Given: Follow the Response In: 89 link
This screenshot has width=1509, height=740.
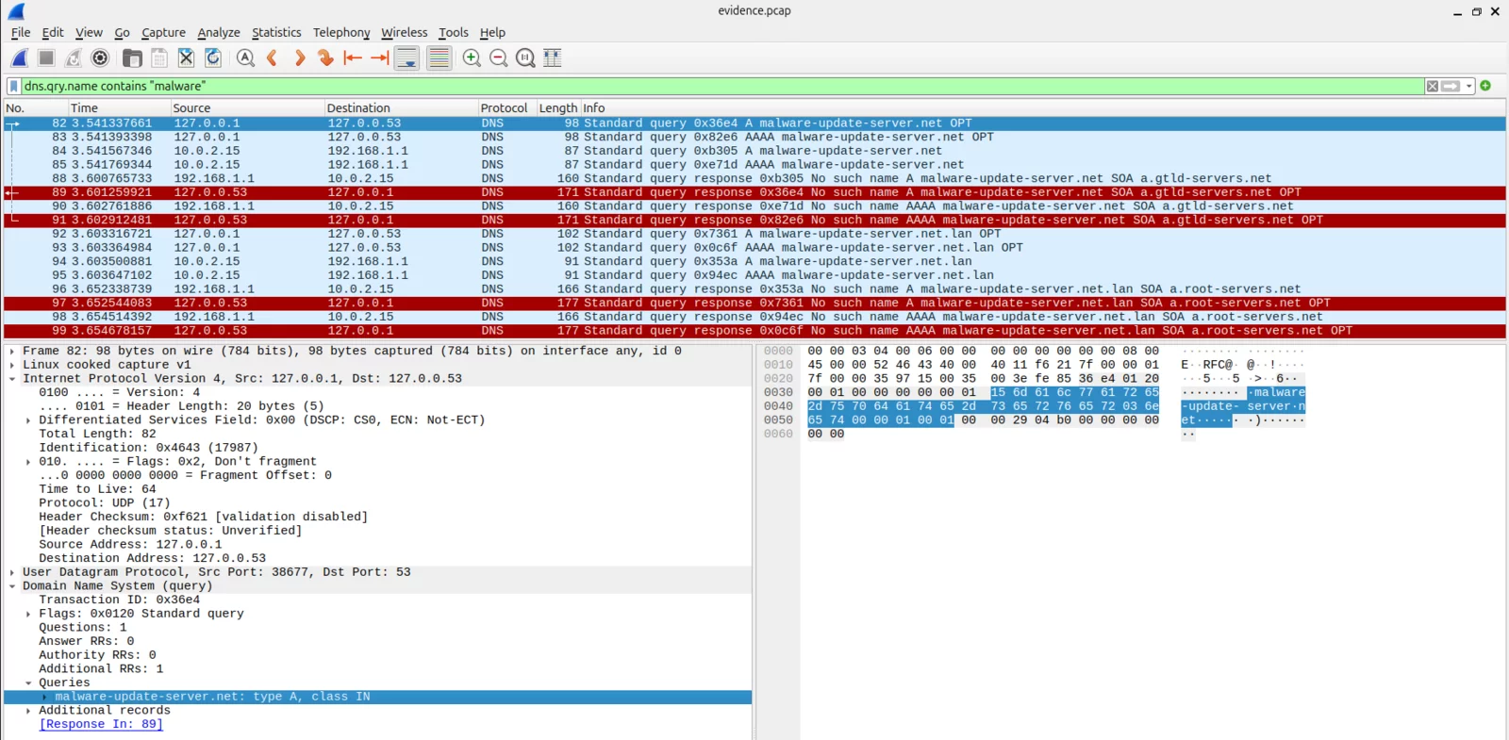Looking at the screenshot, I should 101,724.
